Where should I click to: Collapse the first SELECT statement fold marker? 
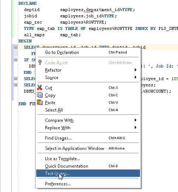click(16, 47)
